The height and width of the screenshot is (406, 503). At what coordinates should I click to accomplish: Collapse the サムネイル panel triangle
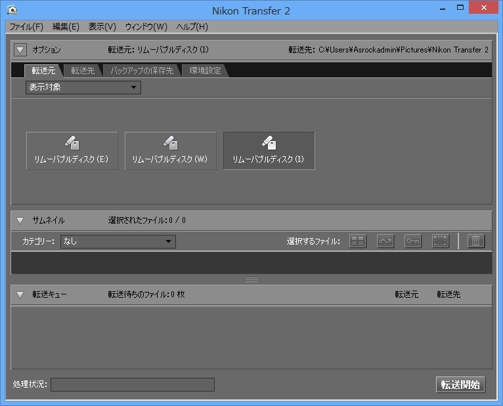20,220
